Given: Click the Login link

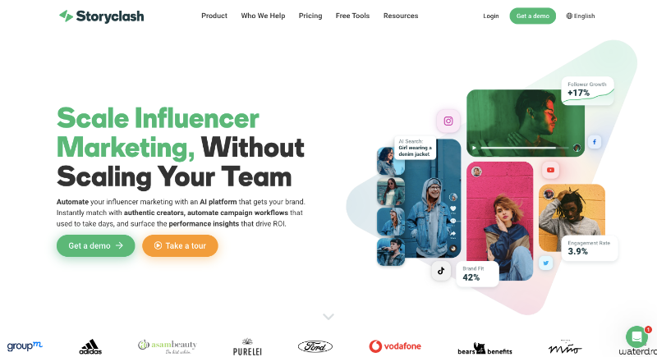Looking at the screenshot, I should pos(490,16).
